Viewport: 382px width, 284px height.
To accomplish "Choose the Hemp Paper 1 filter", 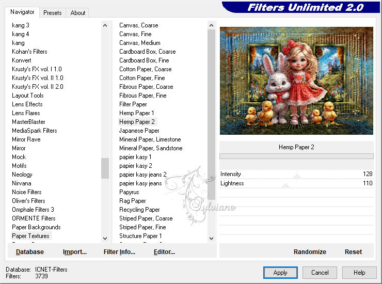I will pyautogui.click(x=136, y=113).
